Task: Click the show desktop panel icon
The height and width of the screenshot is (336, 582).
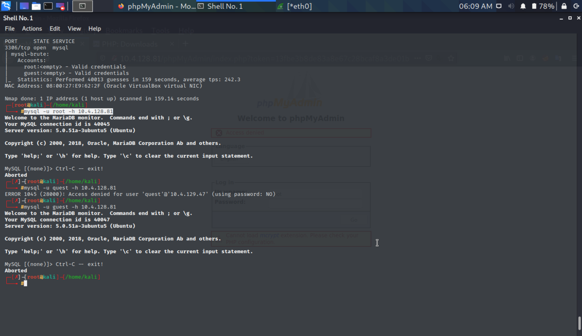Action: tap(24, 6)
